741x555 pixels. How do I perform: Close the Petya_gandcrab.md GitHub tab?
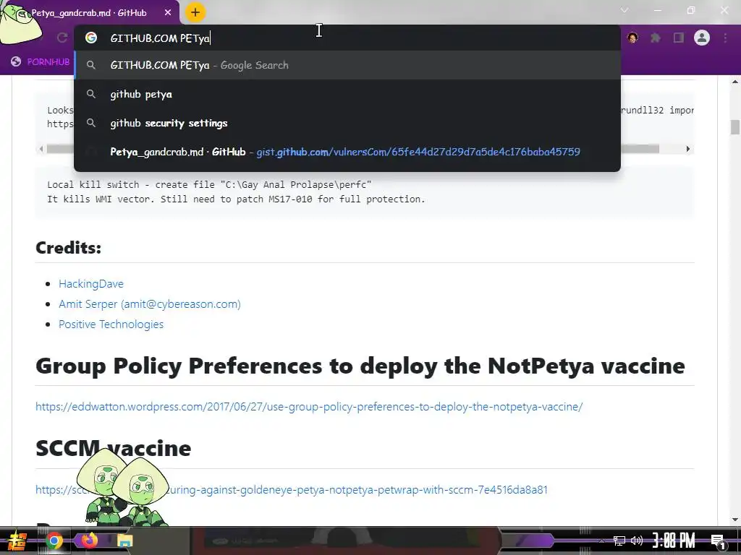[168, 13]
